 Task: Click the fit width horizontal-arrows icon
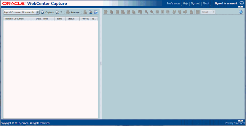(x=168, y=12)
